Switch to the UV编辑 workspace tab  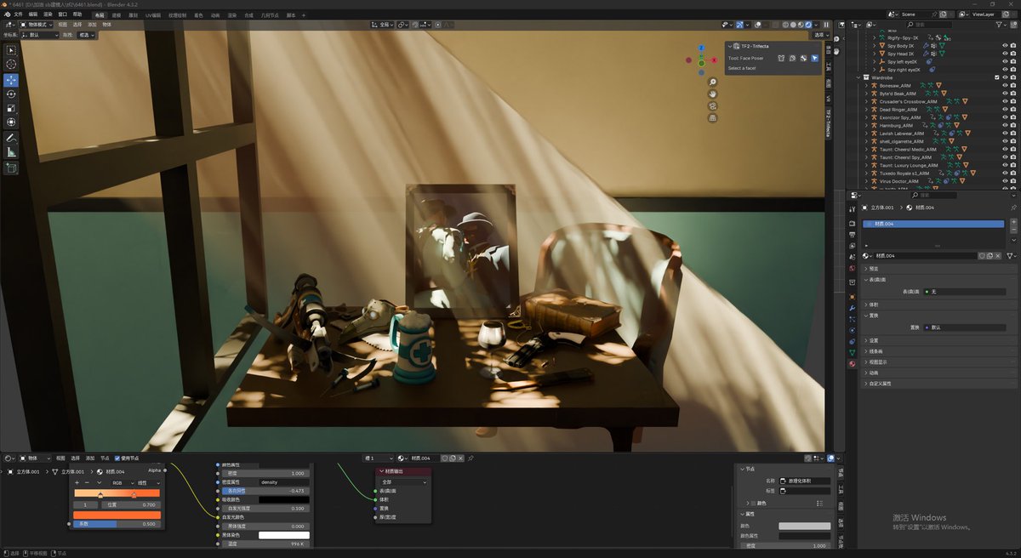(153, 14)
